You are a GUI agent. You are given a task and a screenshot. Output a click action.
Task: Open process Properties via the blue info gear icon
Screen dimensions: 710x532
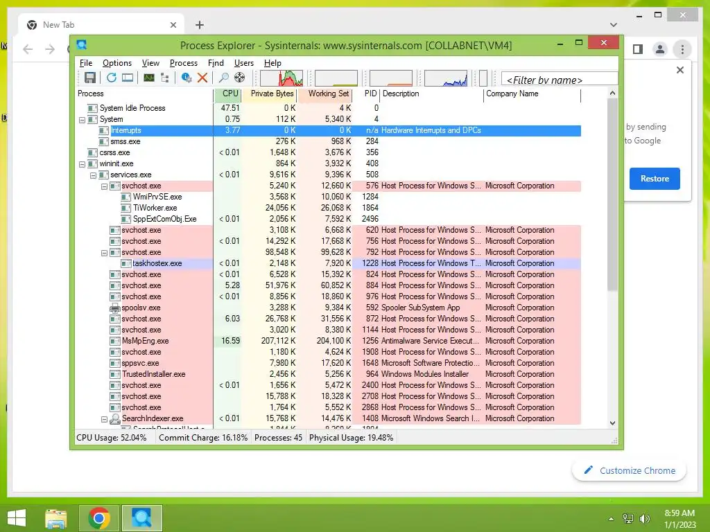(186, 78)
